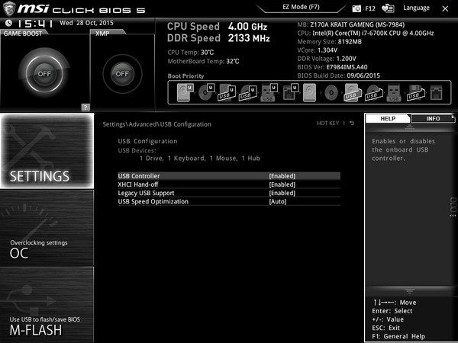This screenshot has width=458, height=343.
Task: Select the legacy USB floppy boot icon
Action: tap(416, 93)
